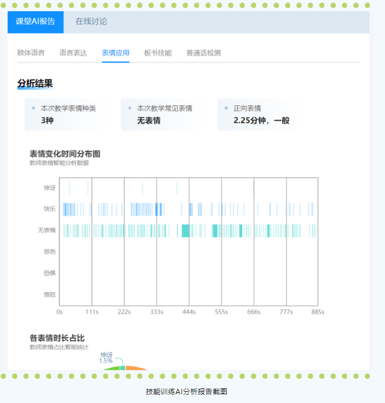
Task: Click the 444s time axis marker
Action: pyautogui.click(x=189, y=312)
